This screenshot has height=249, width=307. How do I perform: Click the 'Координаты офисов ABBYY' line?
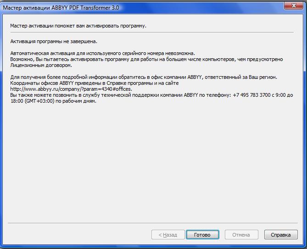pyautogui.click(x=95, y=83)
